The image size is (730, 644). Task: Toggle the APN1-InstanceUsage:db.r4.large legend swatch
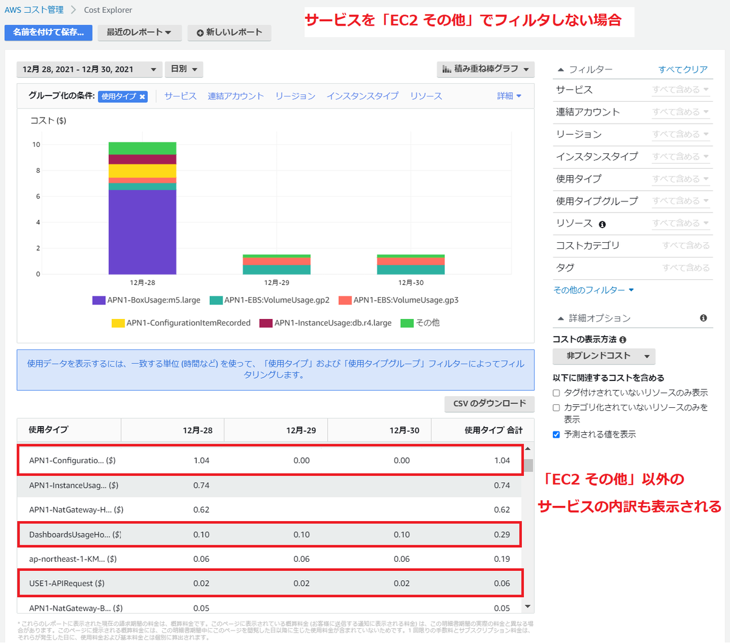click(266, 323)
